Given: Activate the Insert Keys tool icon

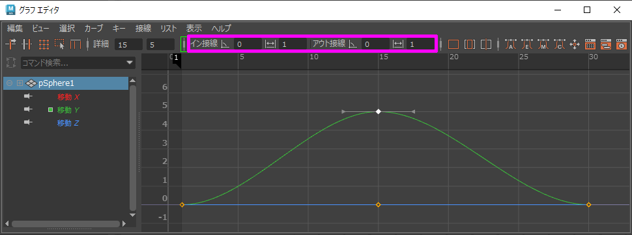Looking at the screenshot, I should [x=27, y=44].
